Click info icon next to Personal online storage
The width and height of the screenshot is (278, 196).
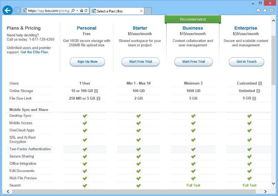96,91
